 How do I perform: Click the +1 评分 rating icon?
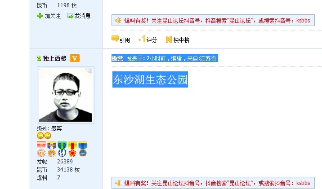(142, 39)
